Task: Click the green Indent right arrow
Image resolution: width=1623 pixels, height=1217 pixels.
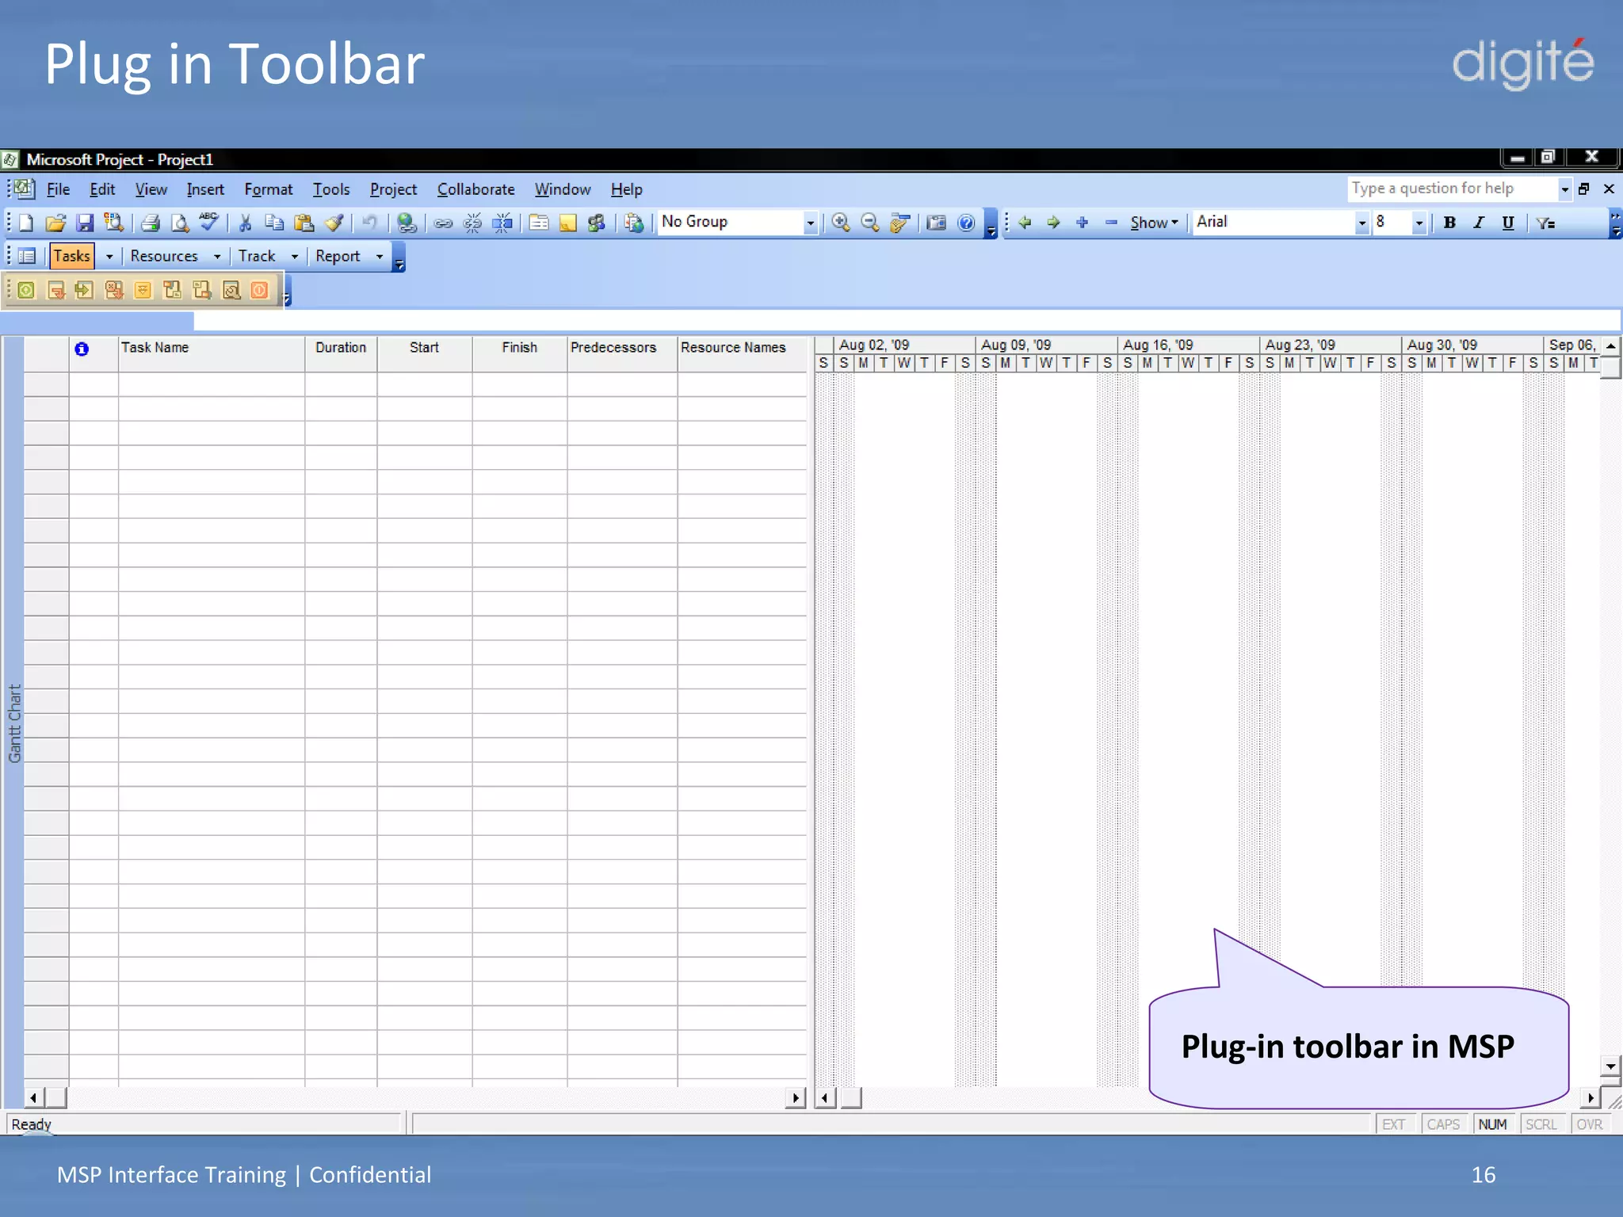Action: [1053, 222]
